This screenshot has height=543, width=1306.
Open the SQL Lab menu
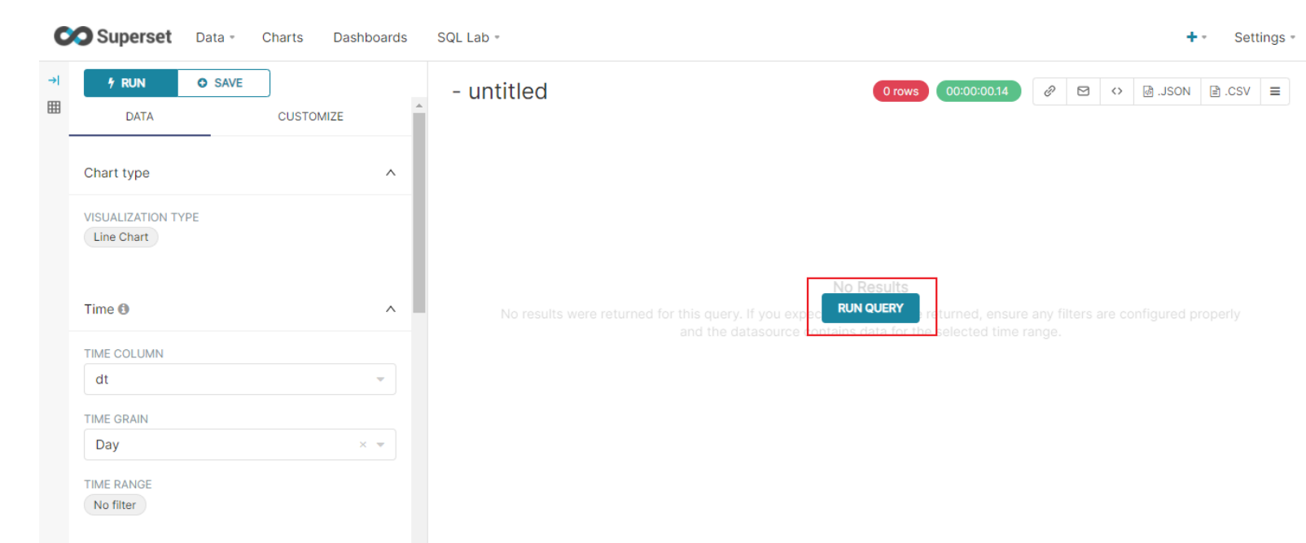(468, 37)
